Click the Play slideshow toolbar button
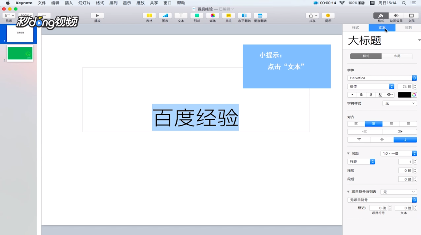 point(97,15)
